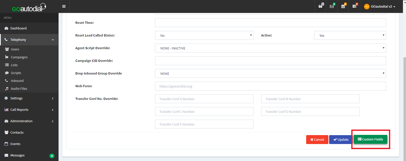Open Messages in the sidebar
Image resolution: width=406 pixels, height=161 pixels.
[x=29, y=155]
